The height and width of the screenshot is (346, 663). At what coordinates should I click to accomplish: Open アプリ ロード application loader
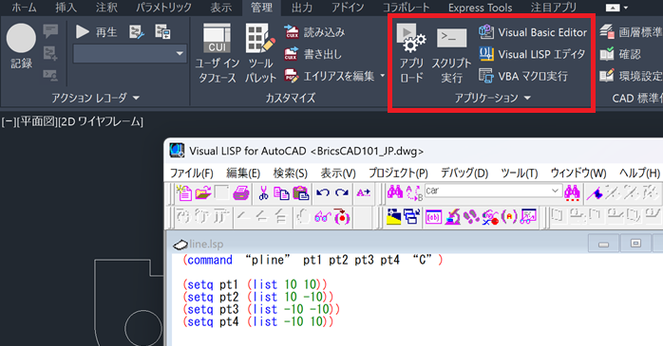[411, 53]
